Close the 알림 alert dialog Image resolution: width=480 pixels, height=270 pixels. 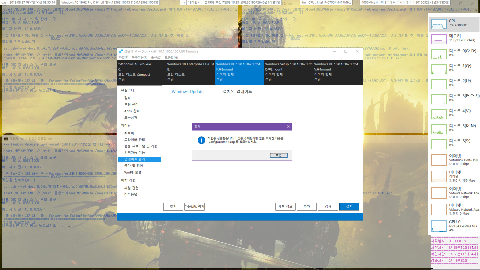pos(288,126)
